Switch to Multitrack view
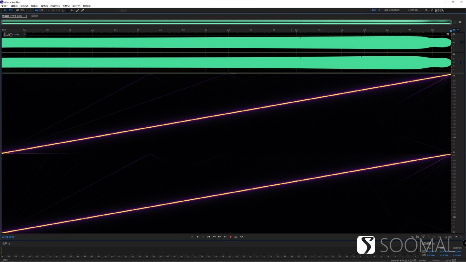466x262 pixels. tap(20, 10)
